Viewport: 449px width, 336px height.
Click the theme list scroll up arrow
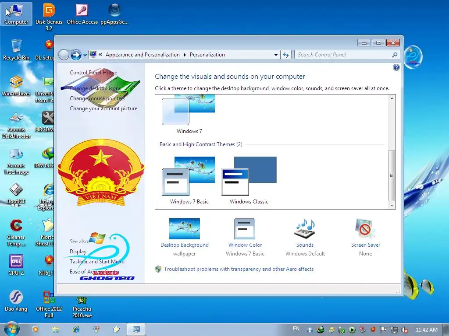[x=392, y=98]
